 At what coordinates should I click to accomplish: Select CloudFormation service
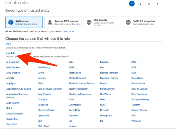pyautogui.click(x=15, y=114)
